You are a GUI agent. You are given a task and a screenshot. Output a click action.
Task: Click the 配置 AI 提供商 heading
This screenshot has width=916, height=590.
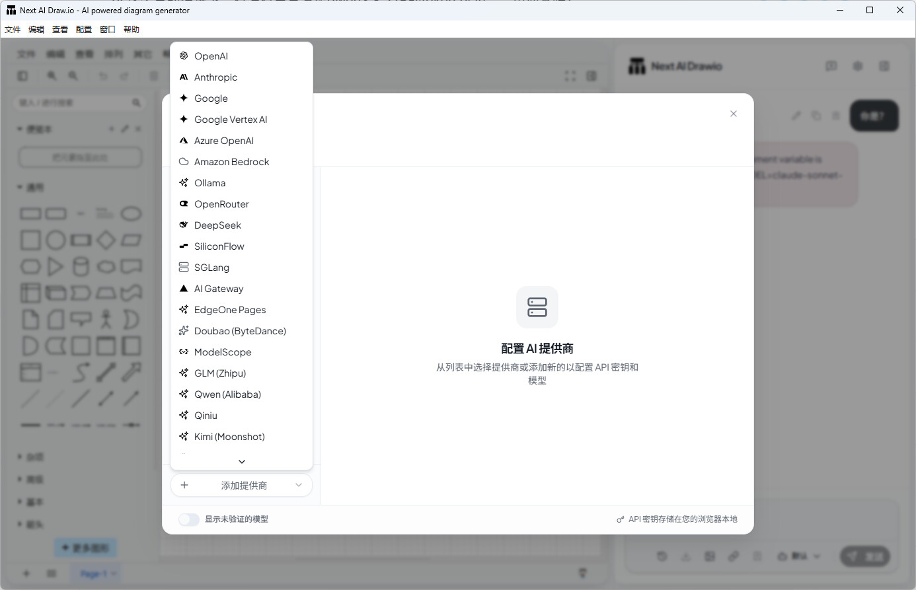(x=537, y=349)
